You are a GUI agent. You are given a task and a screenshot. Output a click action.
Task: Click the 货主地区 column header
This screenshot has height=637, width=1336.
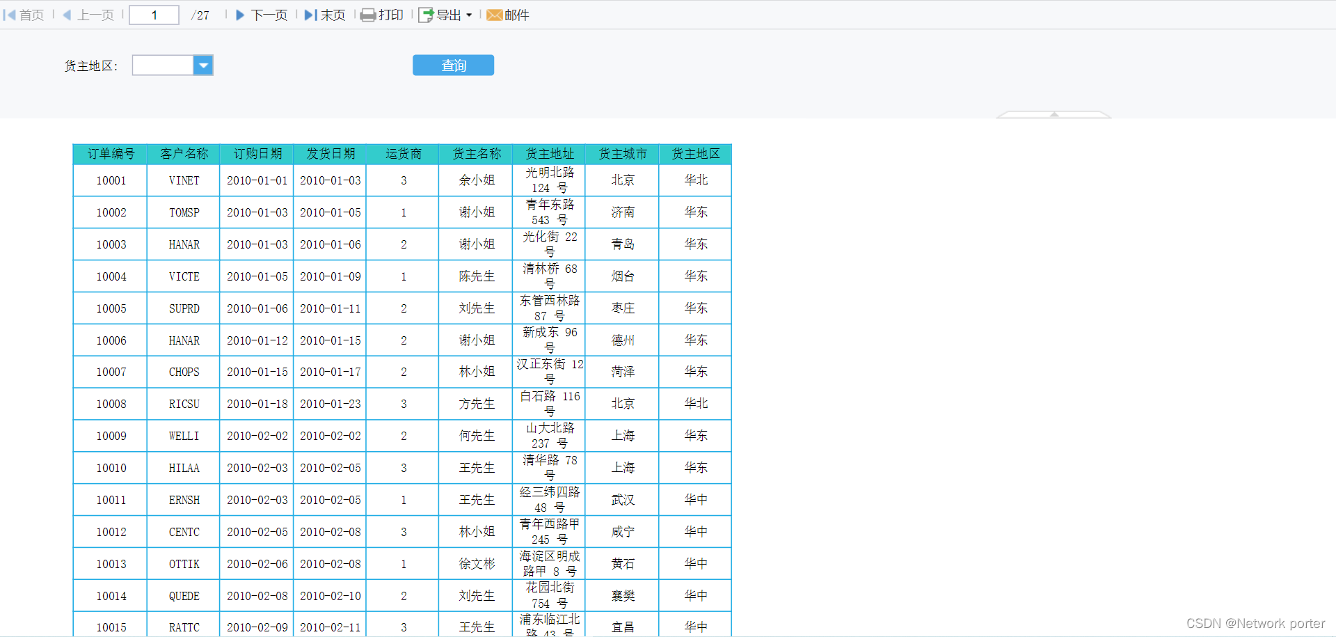696,154
